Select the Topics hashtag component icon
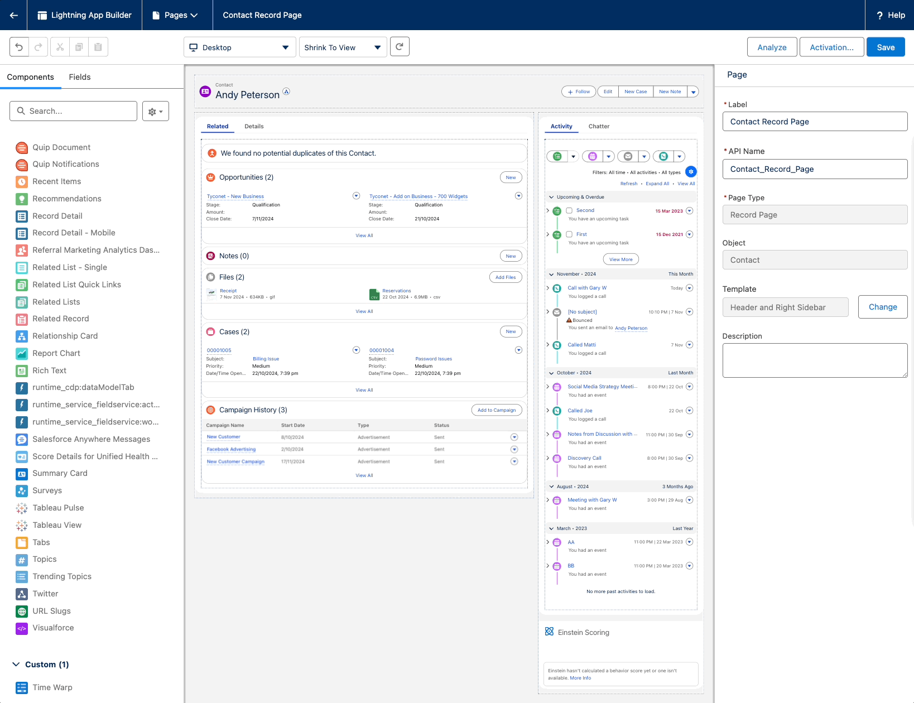The width and height of the screenshot is (914, 703). 22,560
